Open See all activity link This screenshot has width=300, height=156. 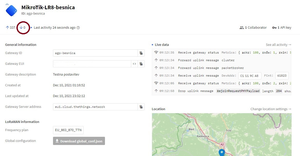(278, 45)
